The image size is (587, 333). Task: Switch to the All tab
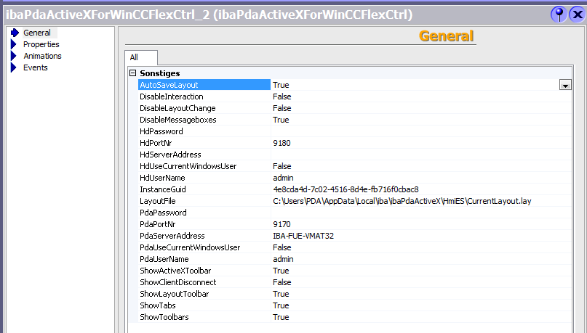[134, 57]
